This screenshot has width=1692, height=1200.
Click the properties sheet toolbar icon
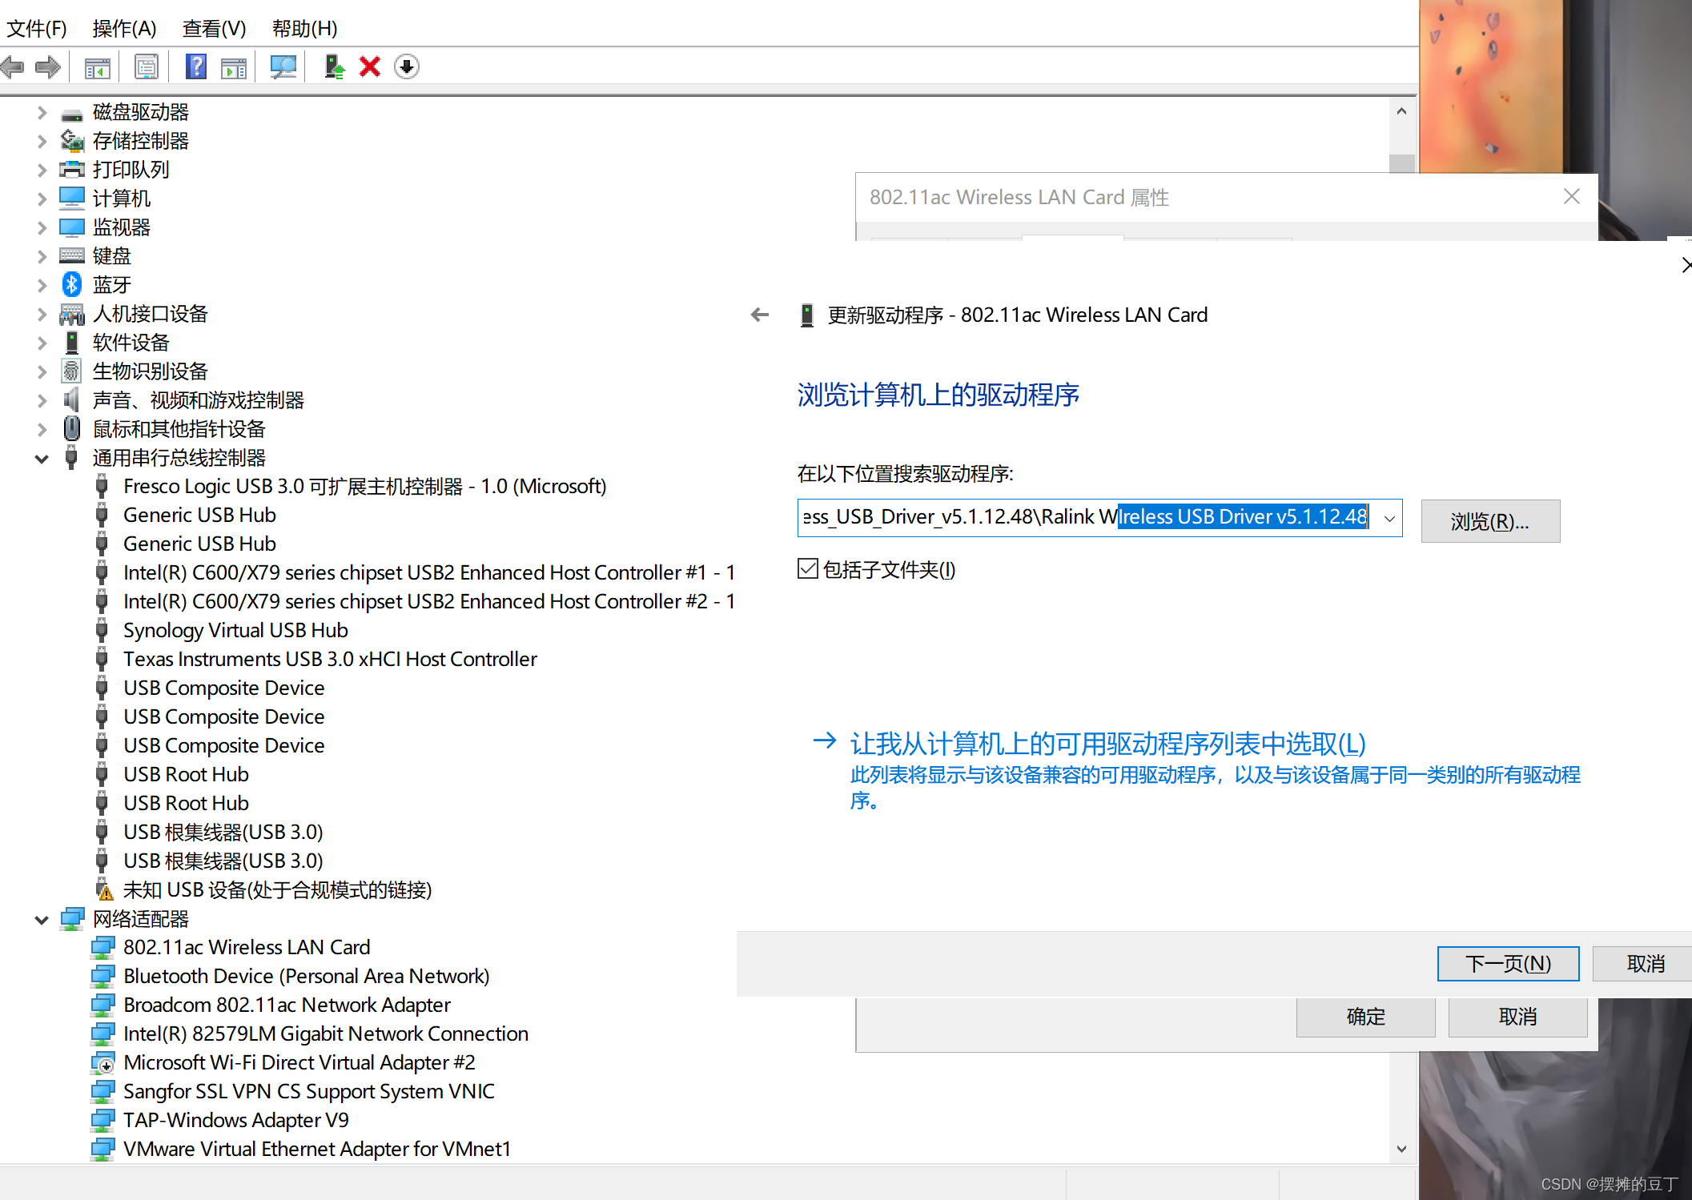[x=146, y=66]
